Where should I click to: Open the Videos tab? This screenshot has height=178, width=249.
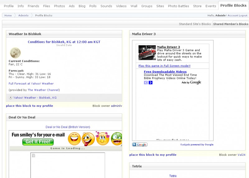point(121,6)
